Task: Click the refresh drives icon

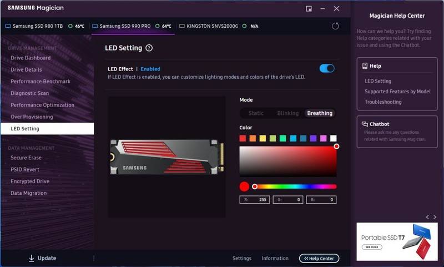Action: (335, 26)
